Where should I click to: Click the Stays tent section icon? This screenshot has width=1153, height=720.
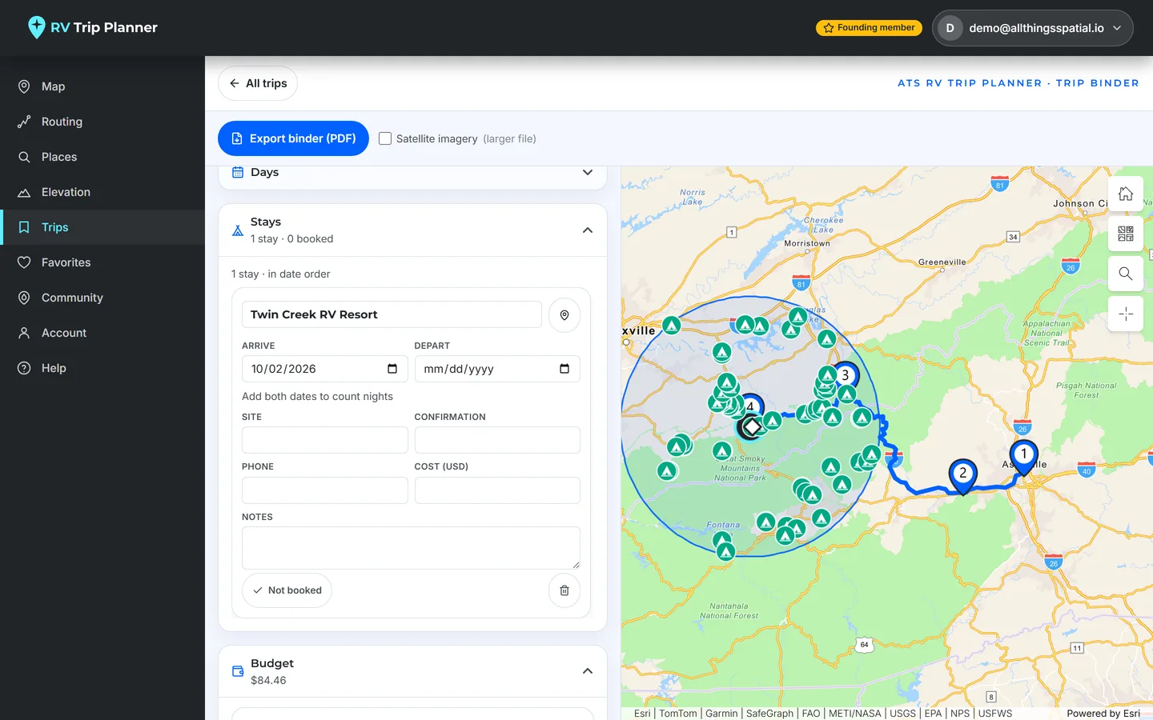(x=238, y=230)
